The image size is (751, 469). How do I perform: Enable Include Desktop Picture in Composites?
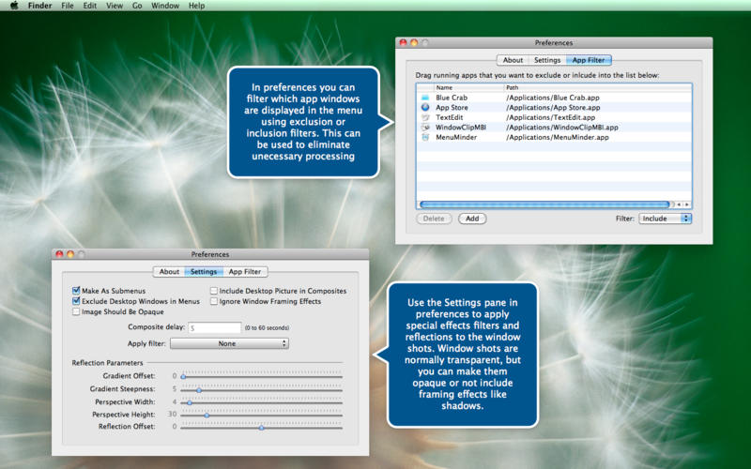[x=214, y=291]
